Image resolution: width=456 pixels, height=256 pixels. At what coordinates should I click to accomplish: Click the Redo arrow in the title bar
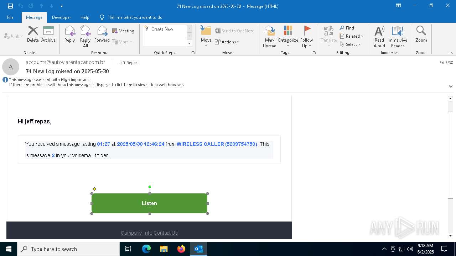tap(31, 6)
